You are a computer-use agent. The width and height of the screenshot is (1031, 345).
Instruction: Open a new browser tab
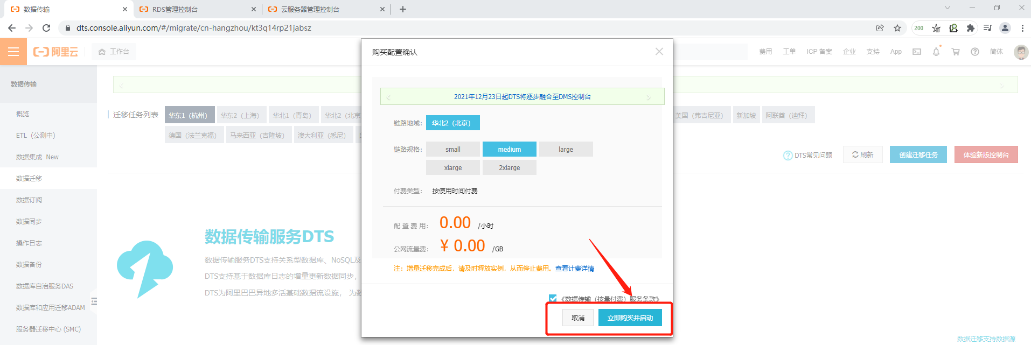coord(403,9)
